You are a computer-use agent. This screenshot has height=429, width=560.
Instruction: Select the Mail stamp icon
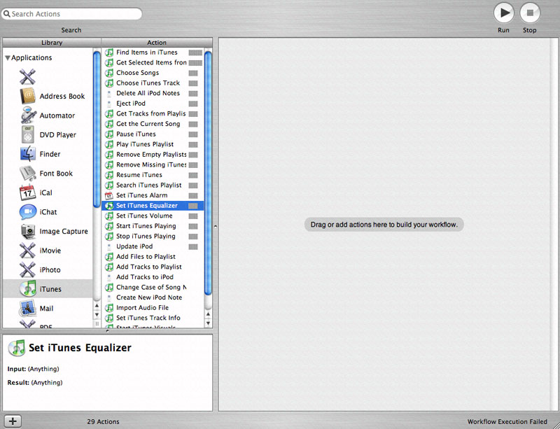click(27, 308)
